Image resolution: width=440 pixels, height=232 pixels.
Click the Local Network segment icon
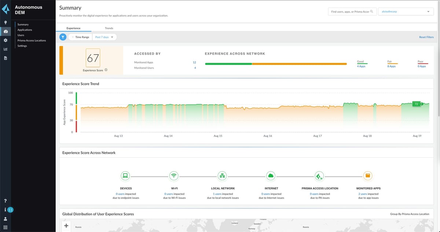tap(223, 176)
